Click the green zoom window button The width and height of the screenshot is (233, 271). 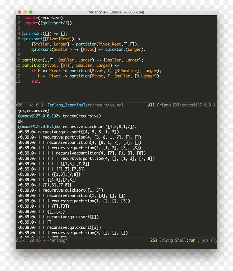(x=31, y=12)
